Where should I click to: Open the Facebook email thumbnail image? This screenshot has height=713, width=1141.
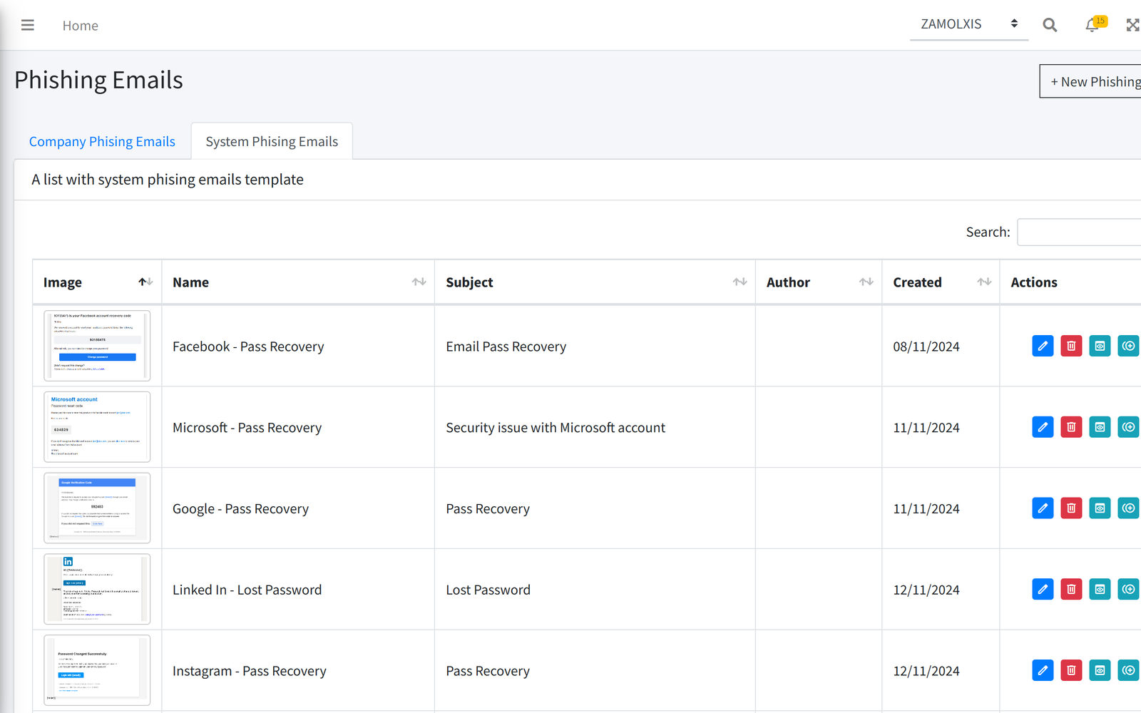(x=97, y=346)
